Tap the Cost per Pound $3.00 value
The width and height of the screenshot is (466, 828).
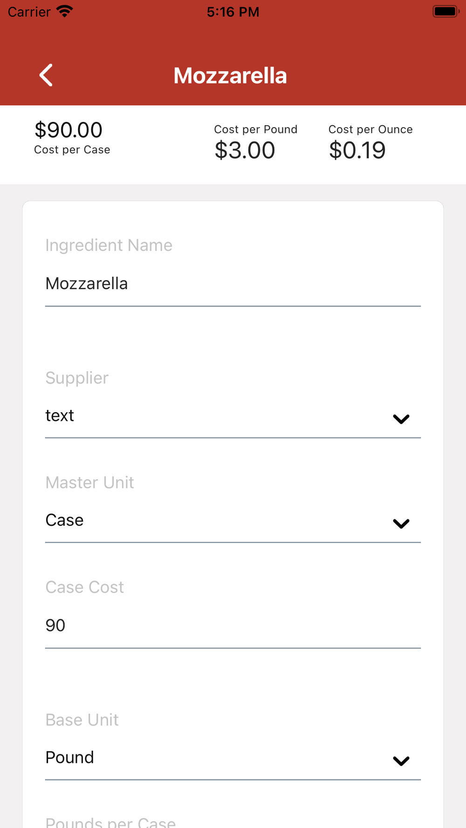click(245, 150)
